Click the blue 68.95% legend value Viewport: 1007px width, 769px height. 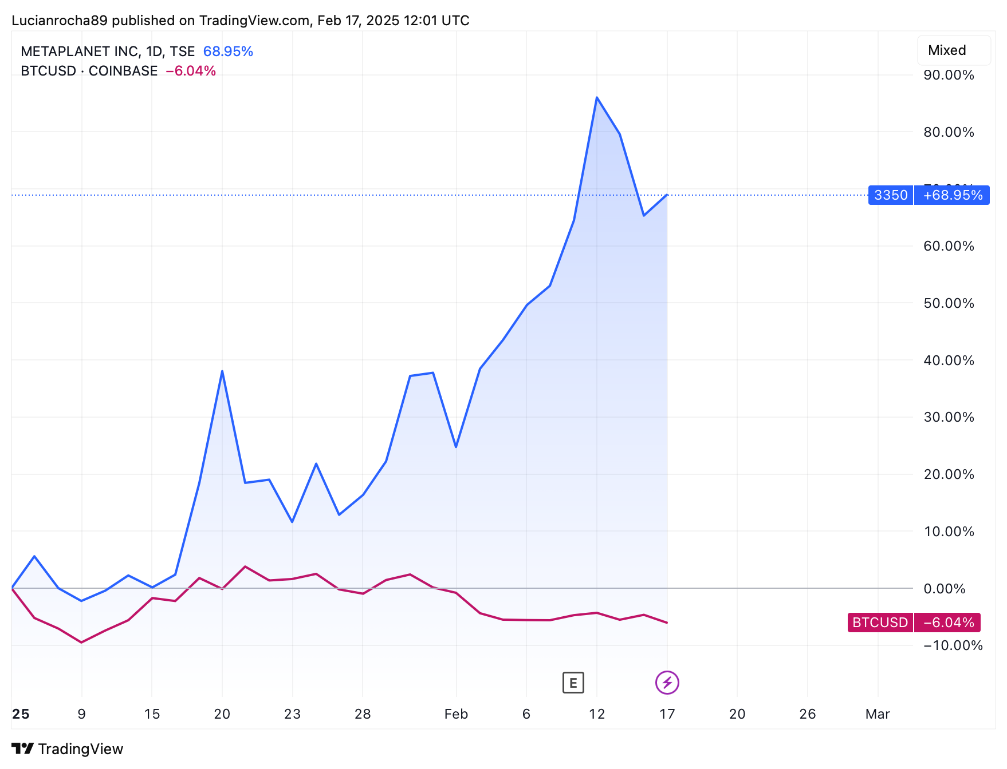pyautogui.click(x=228, y=51)
